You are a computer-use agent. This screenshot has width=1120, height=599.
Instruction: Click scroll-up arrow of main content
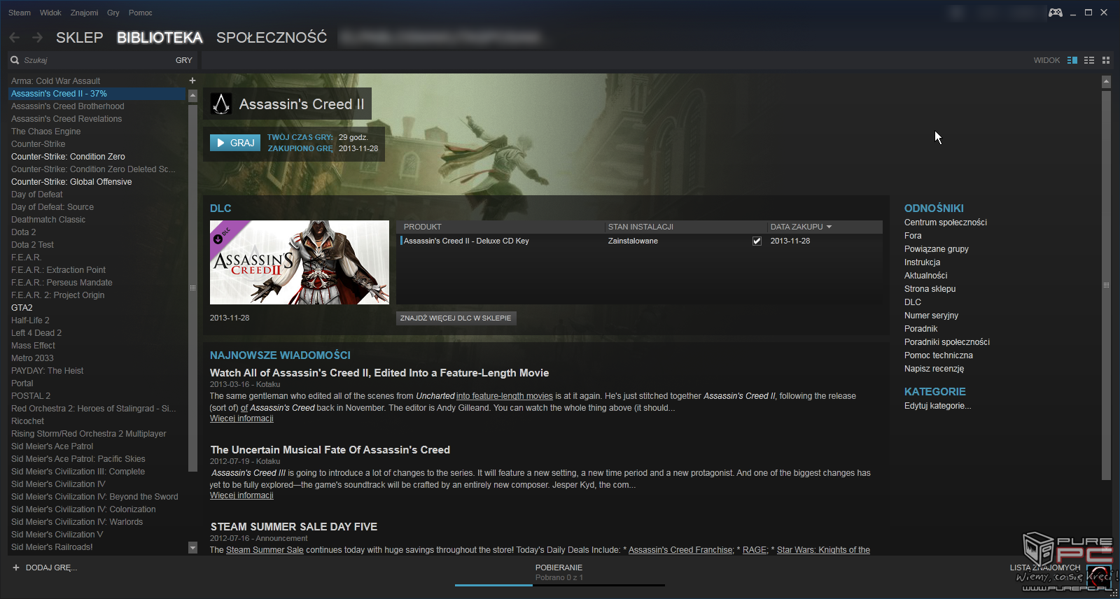[1106, 82]
